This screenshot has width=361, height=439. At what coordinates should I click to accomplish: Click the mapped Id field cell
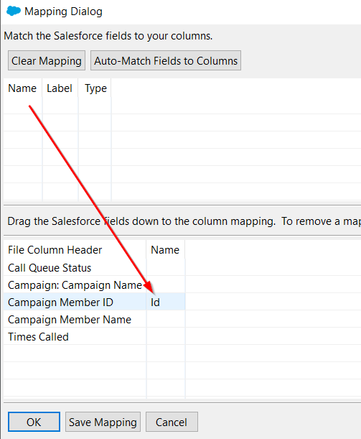pyautogui.click(x=166, y=302)
